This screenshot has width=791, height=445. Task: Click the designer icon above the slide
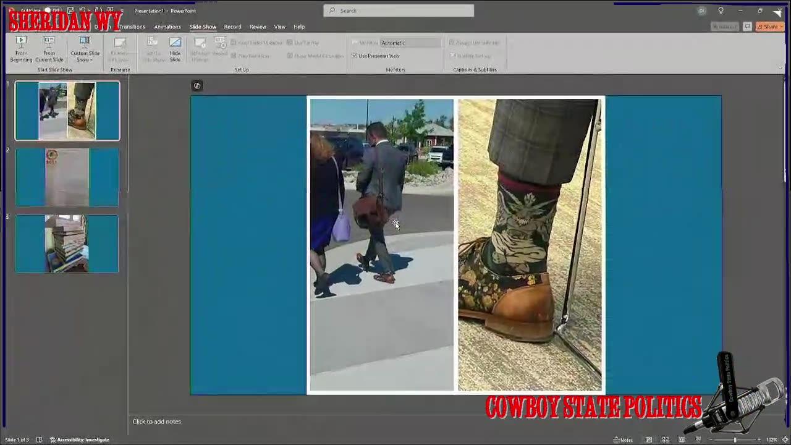coord(197,85)
